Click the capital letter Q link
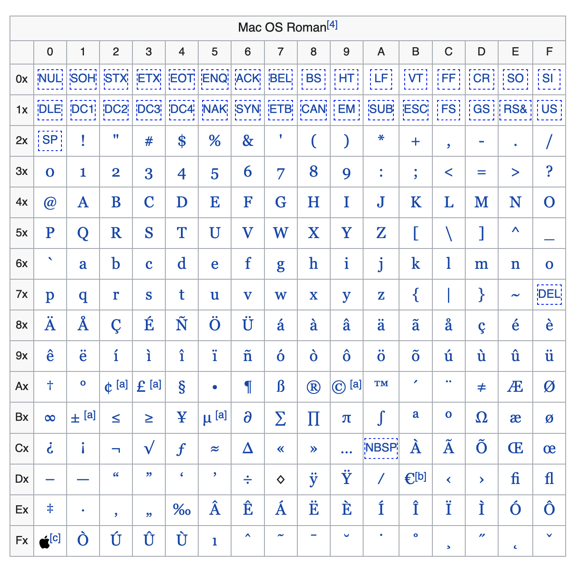The width and height of the screenshot is (586, 568). (83, 234)
